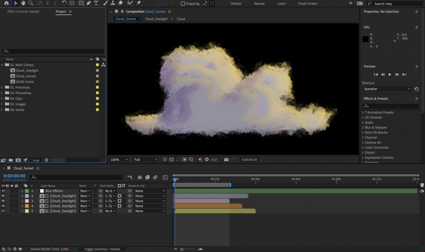Hide the Blur Effects layer
The image size is (425, 252).
[x=3, y=191]
